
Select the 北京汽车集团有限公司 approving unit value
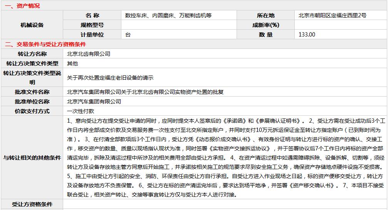pos(94,102)
